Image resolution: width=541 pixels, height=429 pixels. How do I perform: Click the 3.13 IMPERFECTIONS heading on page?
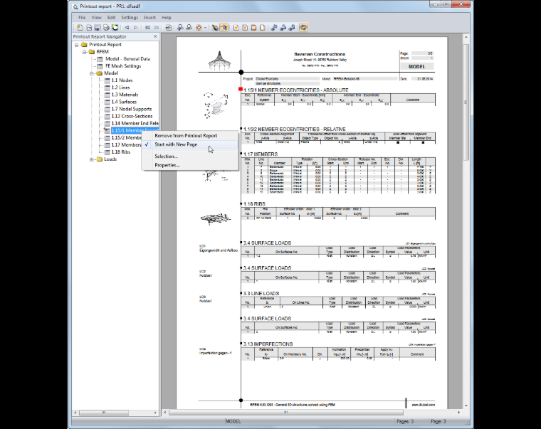pos(268,344)
